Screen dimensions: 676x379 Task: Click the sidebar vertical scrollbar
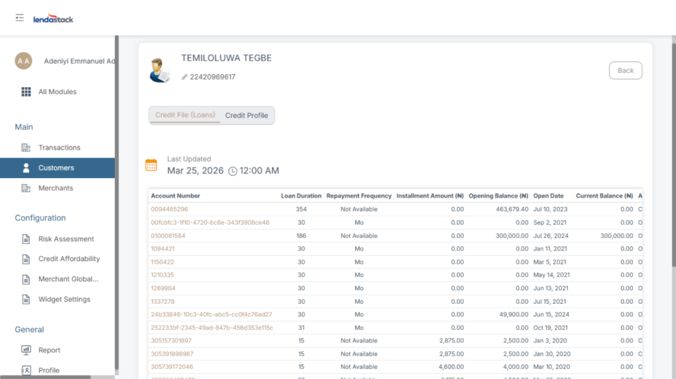117,198
